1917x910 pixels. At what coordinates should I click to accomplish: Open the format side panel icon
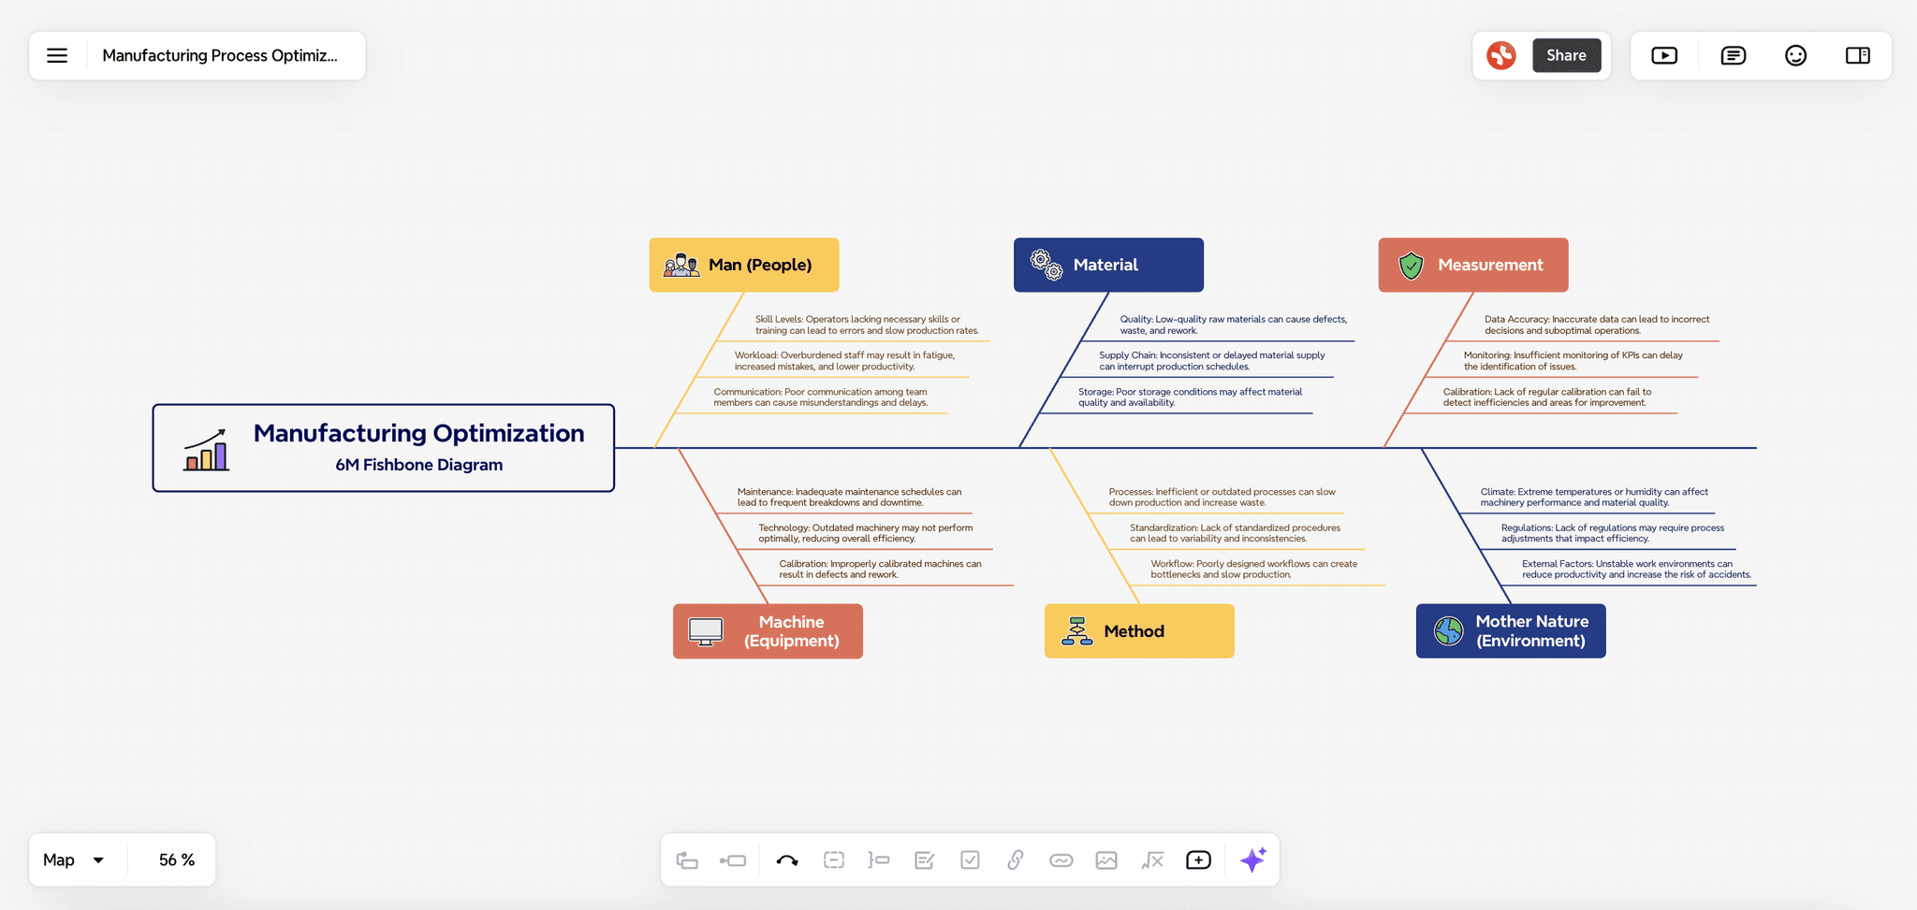click(1857, 55)
